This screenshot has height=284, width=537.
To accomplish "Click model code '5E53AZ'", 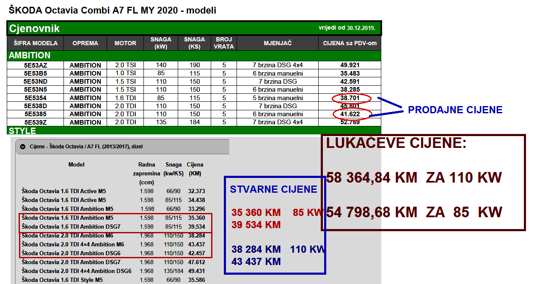I will (x=36, y=65).
